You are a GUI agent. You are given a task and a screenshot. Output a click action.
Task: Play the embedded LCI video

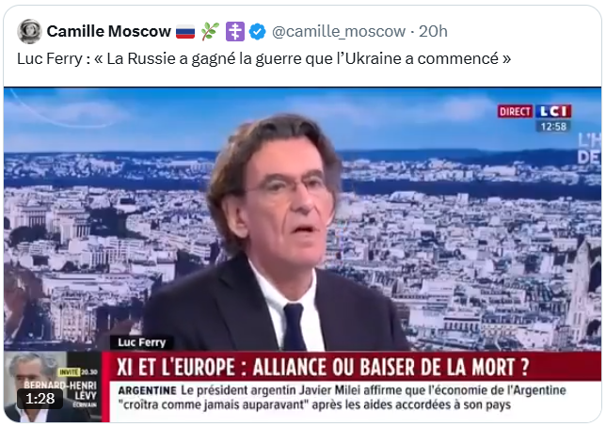click(303, 255)
